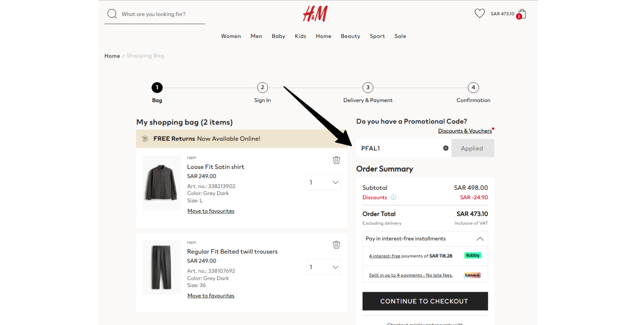Go to Home breadcrumb link
The image size is (636, 325).
(112, 56)
